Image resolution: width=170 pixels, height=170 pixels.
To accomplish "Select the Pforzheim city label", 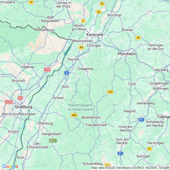I will (127, 54).
